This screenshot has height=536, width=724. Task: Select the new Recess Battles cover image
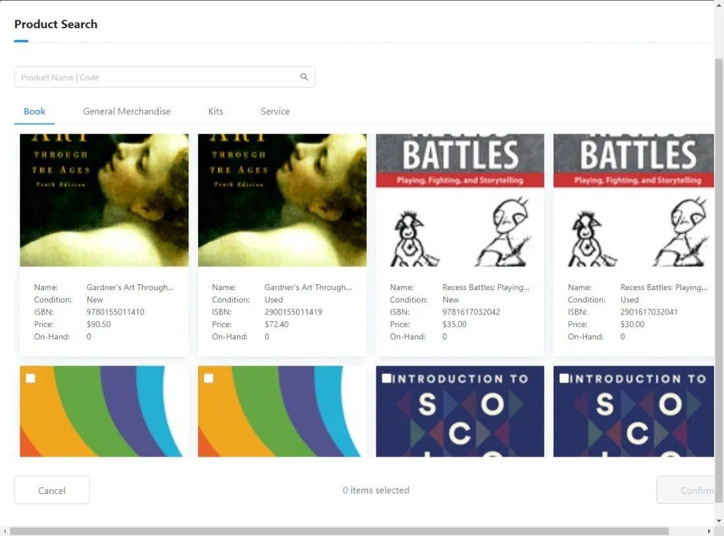pos(460,200)
